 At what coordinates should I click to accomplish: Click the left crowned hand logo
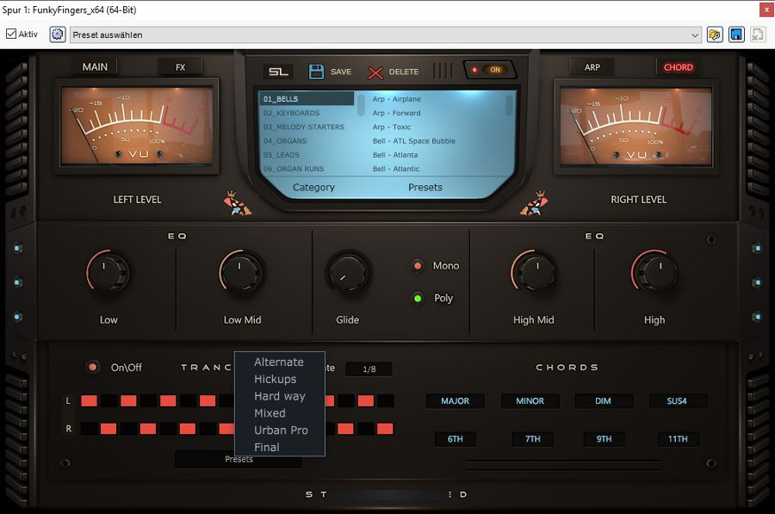[x=238, y=203]
